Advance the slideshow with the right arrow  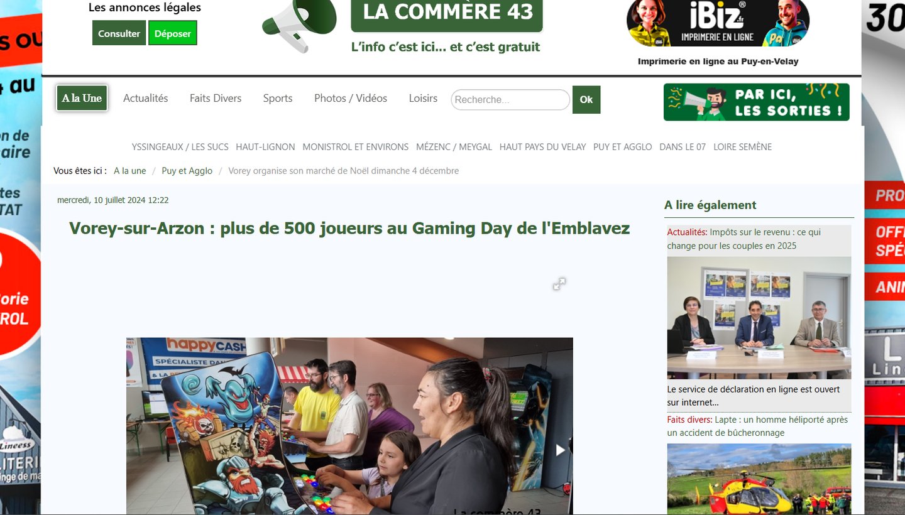[560, 450]
